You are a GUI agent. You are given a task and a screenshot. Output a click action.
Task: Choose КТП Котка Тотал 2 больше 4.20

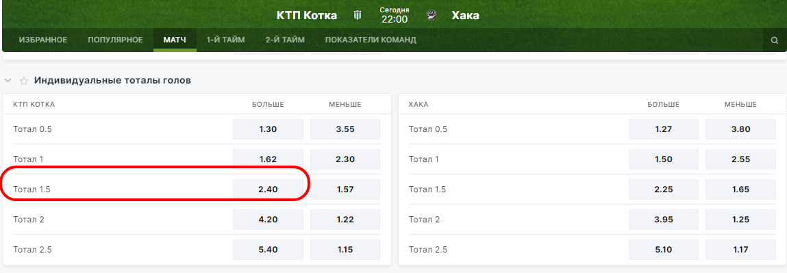268,220
